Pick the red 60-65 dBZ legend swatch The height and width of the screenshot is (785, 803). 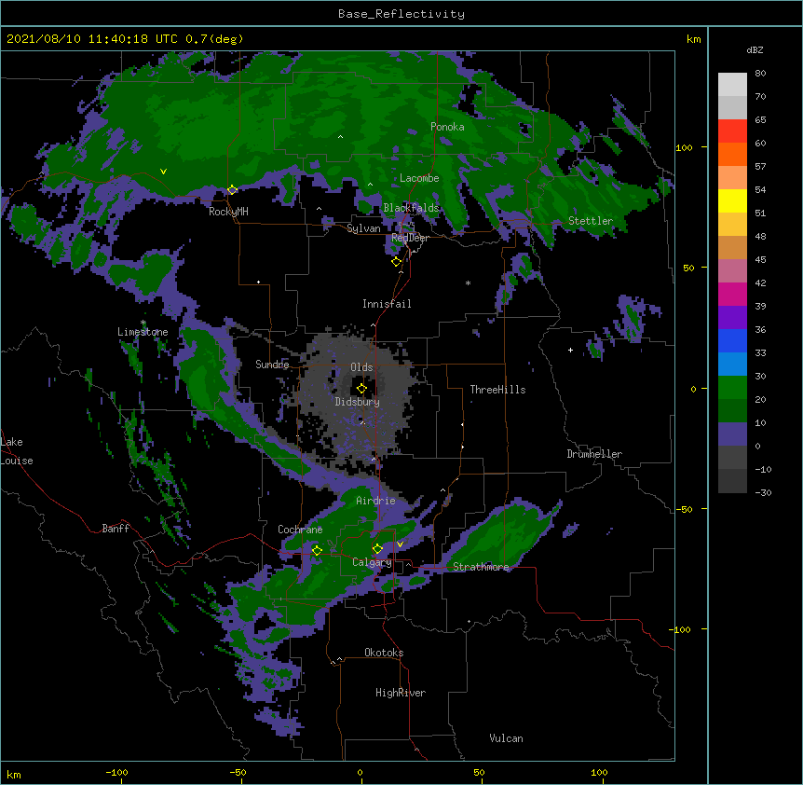click(x=732, y=131)
